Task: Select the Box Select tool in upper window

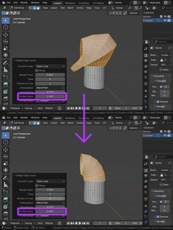Action: (x=6, y=21)
